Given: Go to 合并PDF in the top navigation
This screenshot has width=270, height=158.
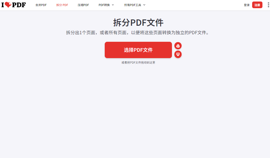Looking at the screenshot, I should coord(41,5).
